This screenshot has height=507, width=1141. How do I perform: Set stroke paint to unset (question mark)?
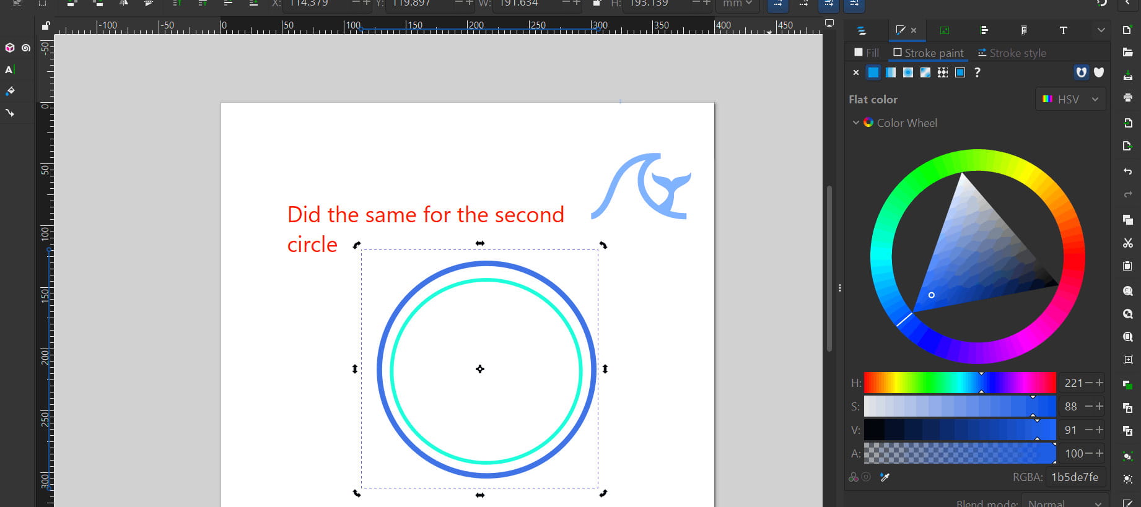pos(977,72)
